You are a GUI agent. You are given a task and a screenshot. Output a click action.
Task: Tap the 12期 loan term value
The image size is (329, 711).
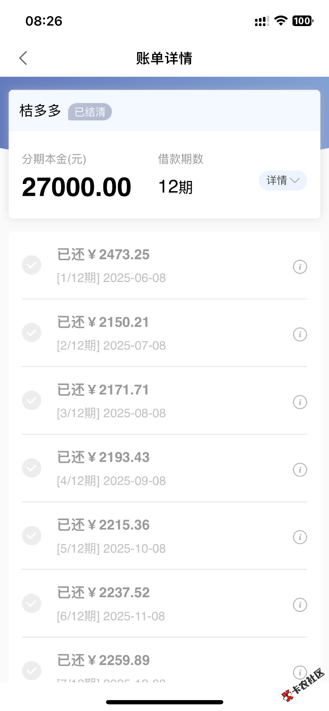[175, 188]
